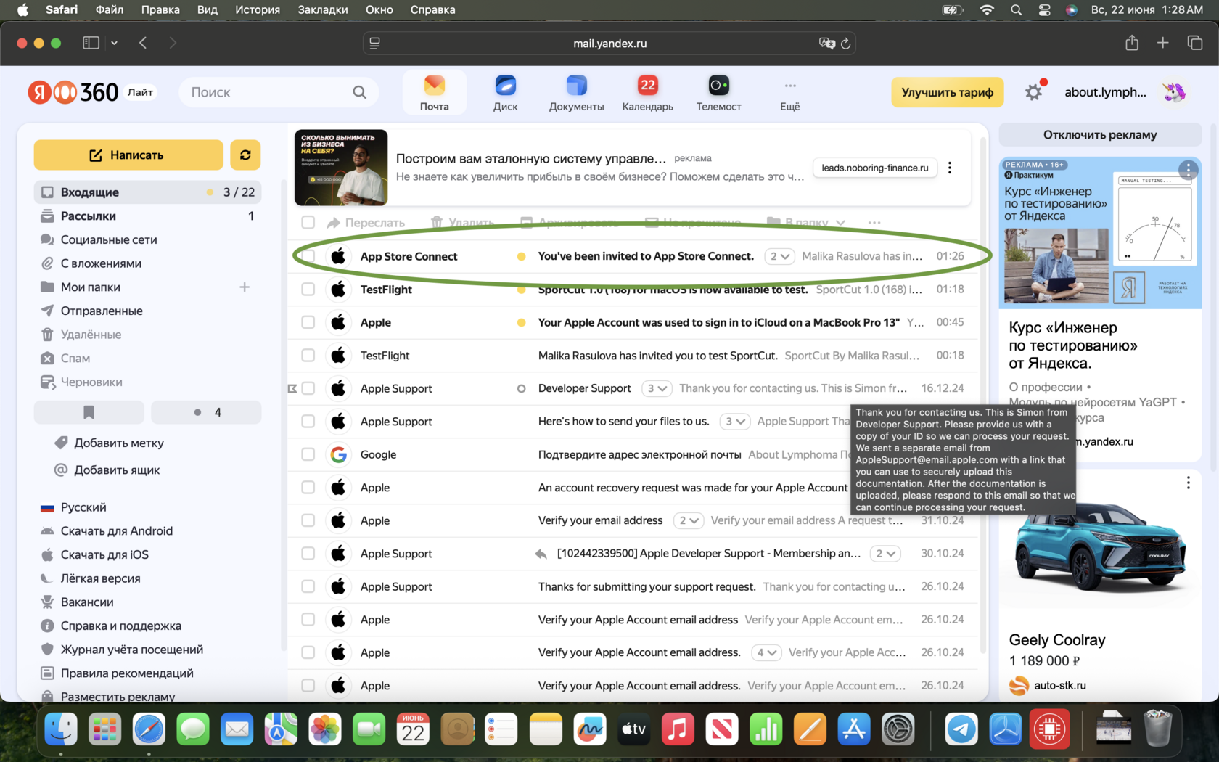
Task: Click the Написать compose button
Action: pyautogui.click(x=128, y=155)
